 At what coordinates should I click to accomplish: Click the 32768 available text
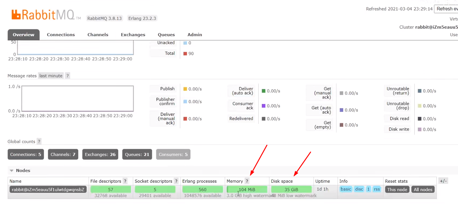coord(110,196)
